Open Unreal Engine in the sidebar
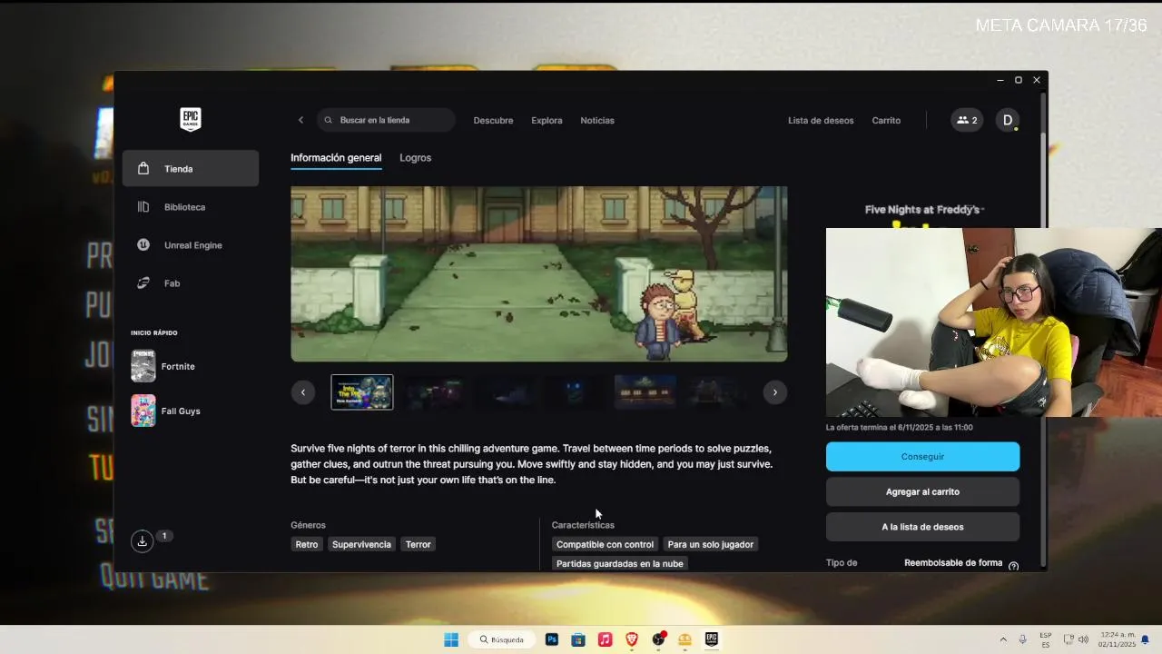 (191, 245)
